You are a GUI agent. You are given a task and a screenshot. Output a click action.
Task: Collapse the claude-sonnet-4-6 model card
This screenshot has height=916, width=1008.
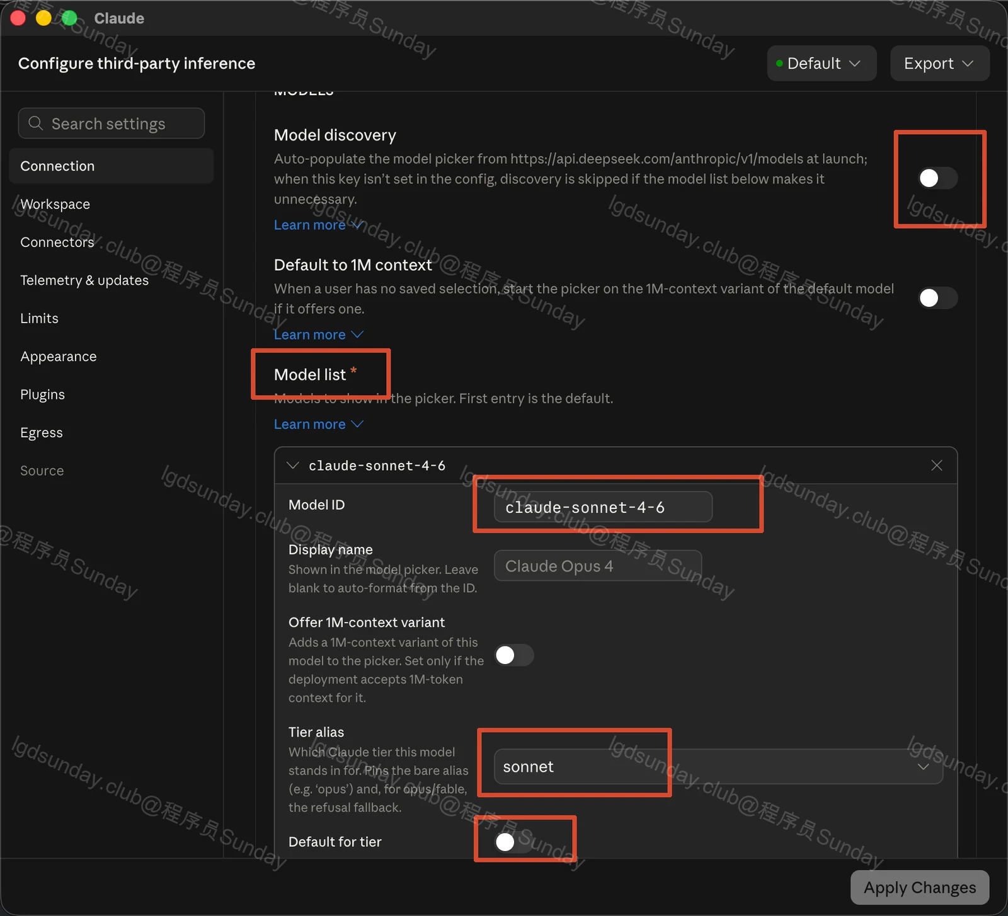click(293, 466)
